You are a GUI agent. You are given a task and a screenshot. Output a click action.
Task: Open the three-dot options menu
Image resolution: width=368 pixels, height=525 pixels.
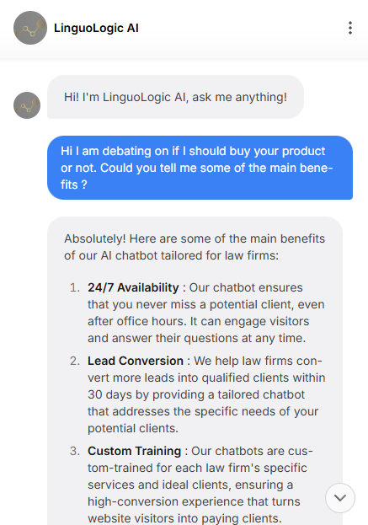(350, 28)
